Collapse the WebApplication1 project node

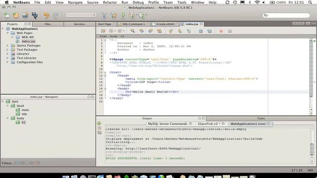(3, 29)
